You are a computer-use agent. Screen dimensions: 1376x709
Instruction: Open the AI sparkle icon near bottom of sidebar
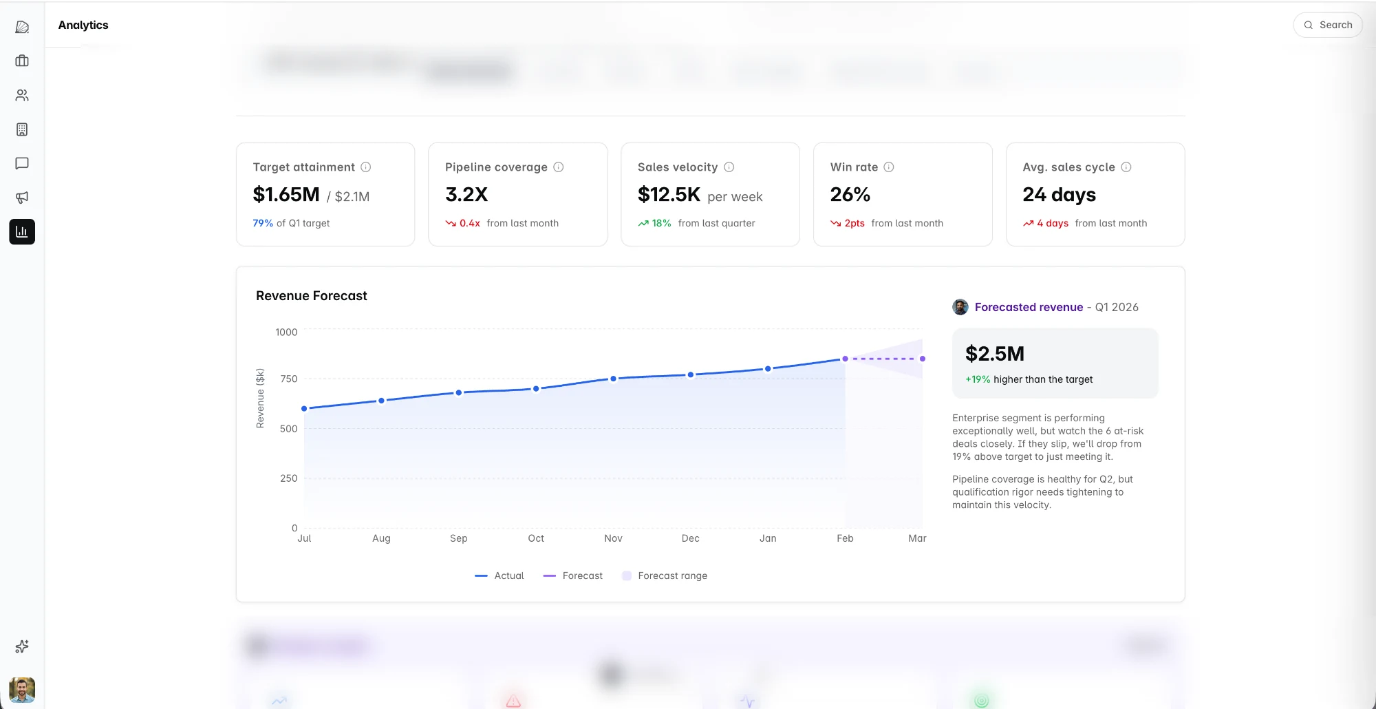pyautogui.click(x=22, y=646)
